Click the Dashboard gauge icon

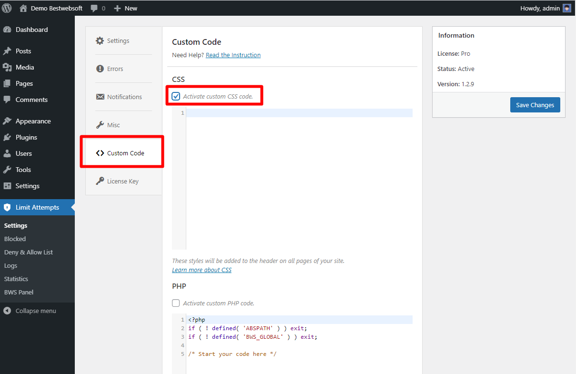(7, 30)
